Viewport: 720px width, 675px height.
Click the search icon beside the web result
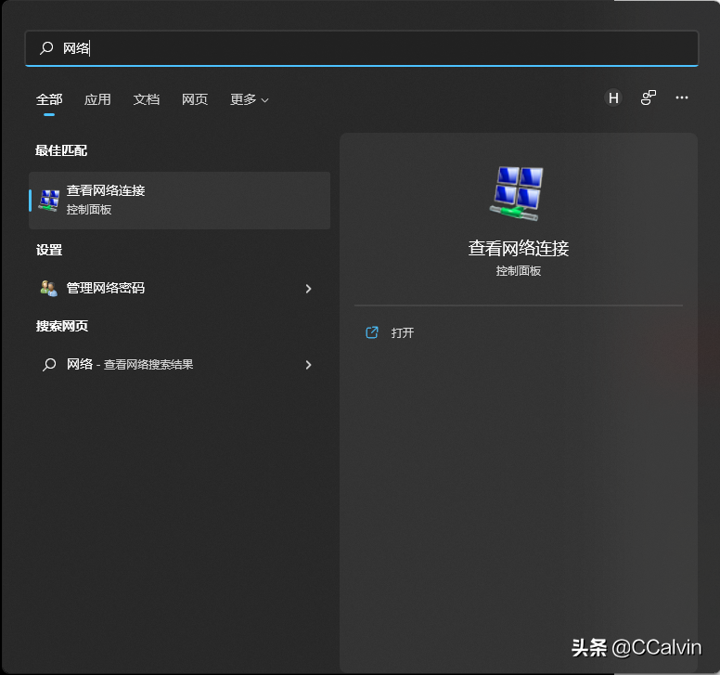49,365
